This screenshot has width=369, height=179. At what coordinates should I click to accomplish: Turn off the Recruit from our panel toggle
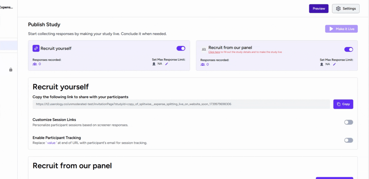point(349,49)
